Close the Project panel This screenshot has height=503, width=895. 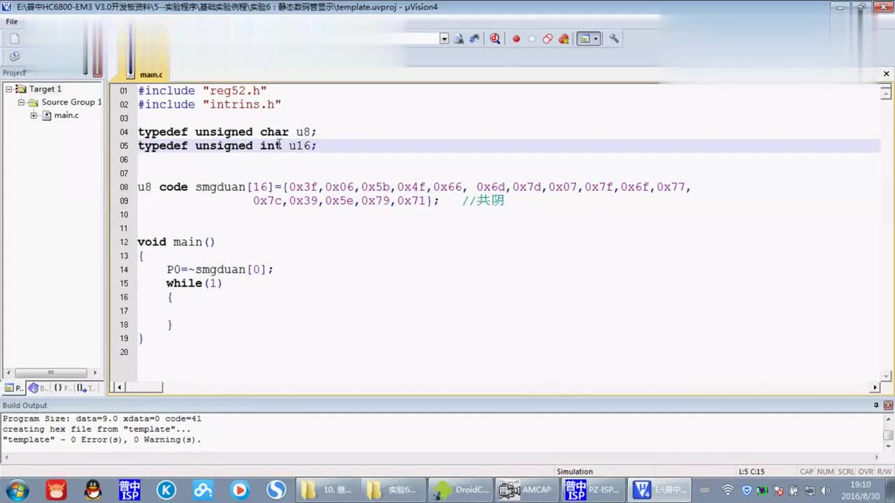click(97, 73)
